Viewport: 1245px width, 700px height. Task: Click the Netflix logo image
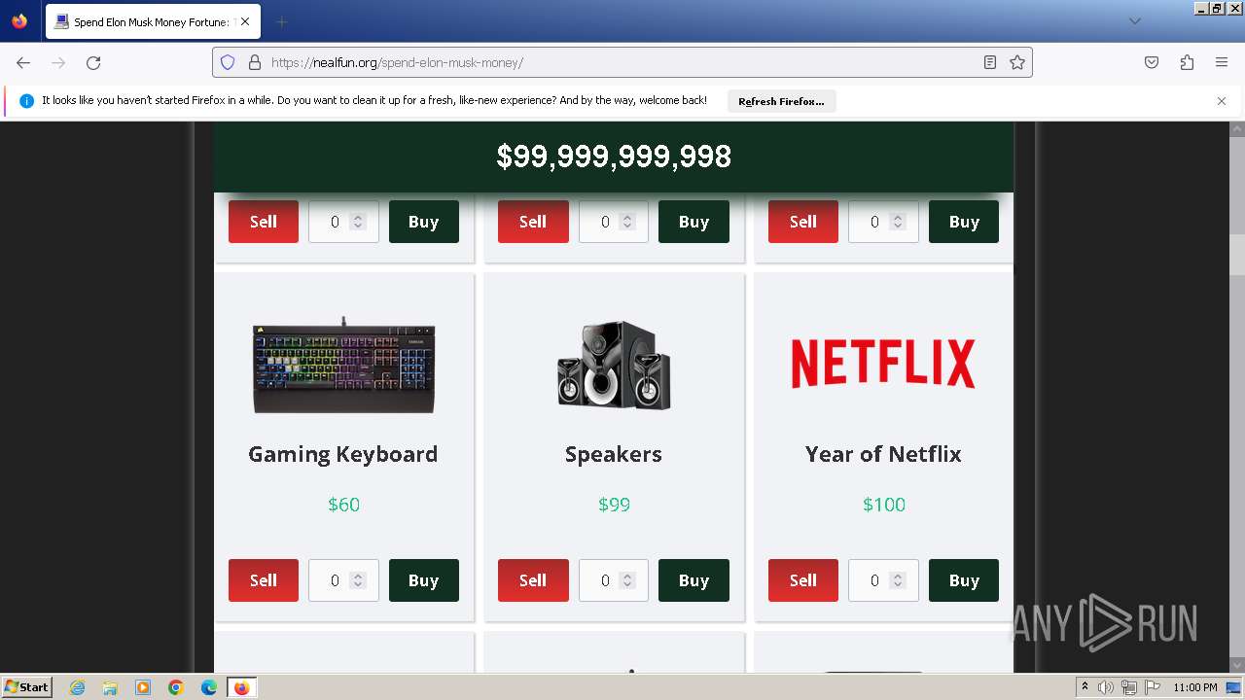tap(883, 364)
